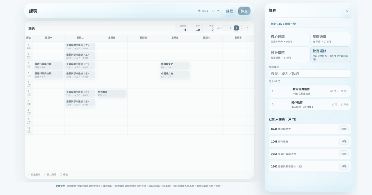Open the 課程 panel from header
The image size is (372, 195).
pyautogui.click(x=229, y=11)
